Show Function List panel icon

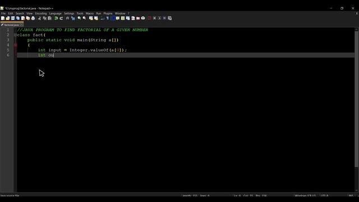tap(133, 18)
